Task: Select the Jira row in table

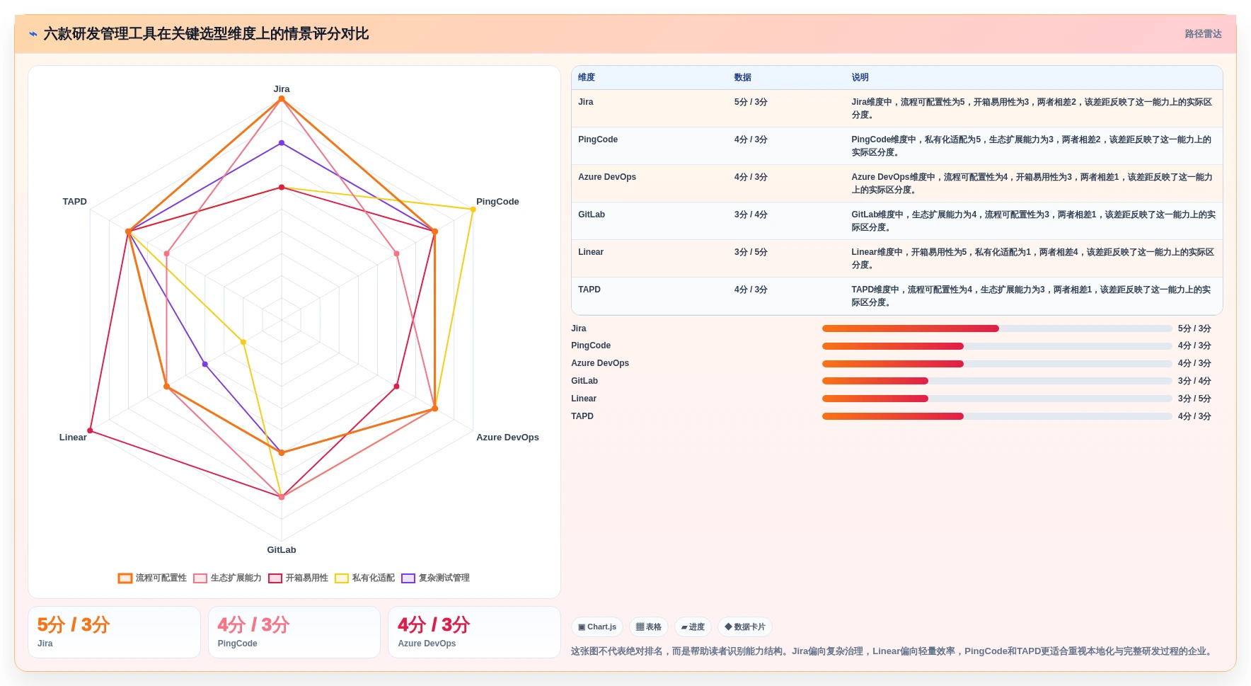Action: click(x=897, y=108)
